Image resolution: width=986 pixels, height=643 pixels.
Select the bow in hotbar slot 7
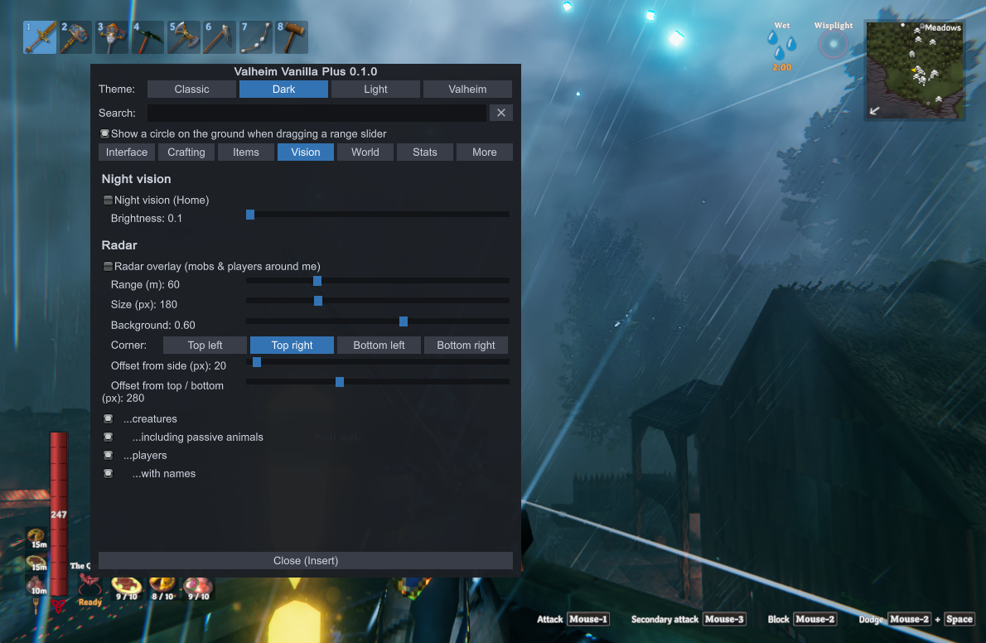(256, 37)
